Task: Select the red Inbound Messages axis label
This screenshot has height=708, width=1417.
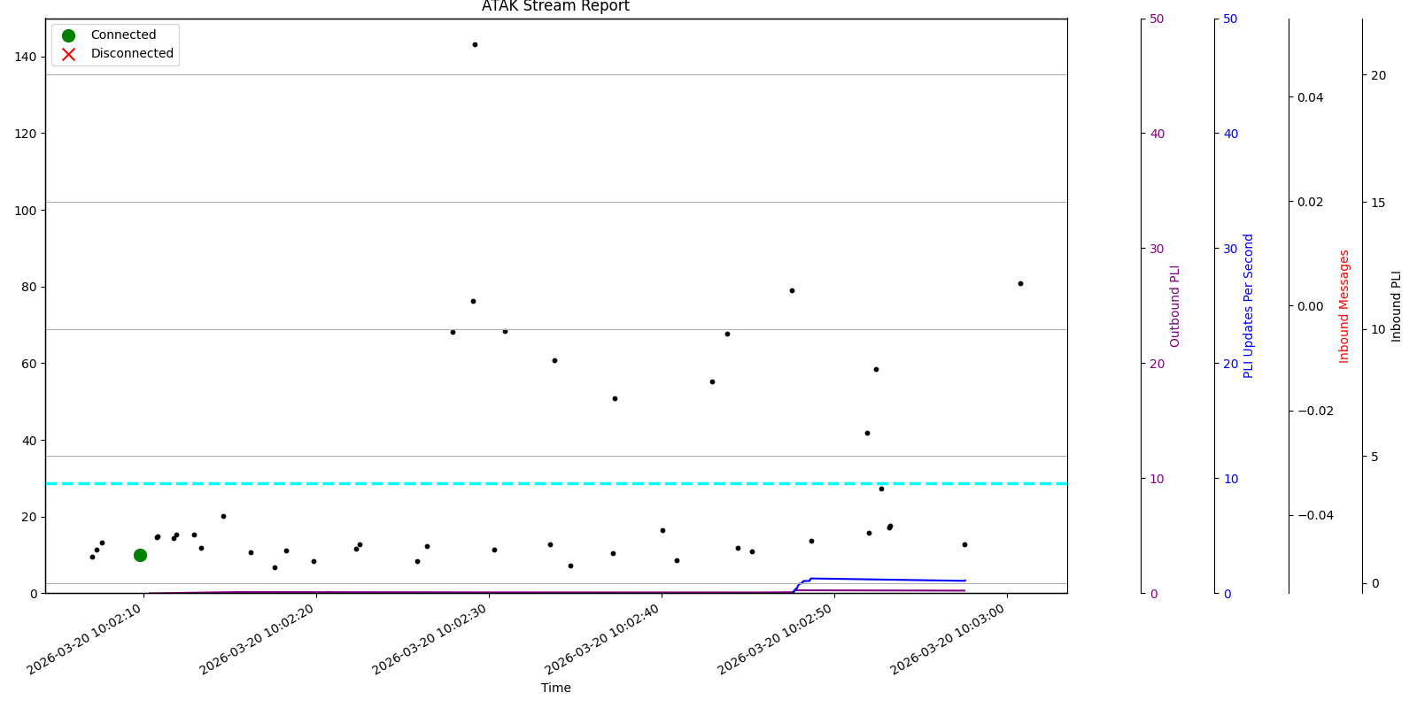Action: pos(1344,305)
